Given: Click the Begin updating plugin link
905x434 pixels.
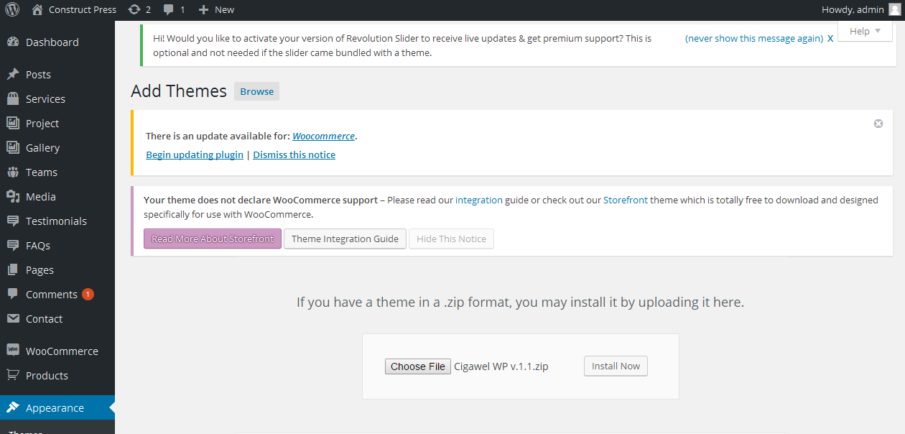Looking at the screenshot, I should point(195,154).
